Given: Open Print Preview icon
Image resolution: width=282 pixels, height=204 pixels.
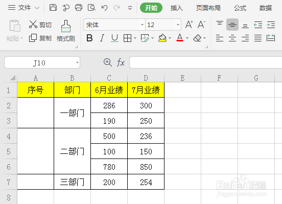Looking at the screenshot, I should [x=91, y=8].
